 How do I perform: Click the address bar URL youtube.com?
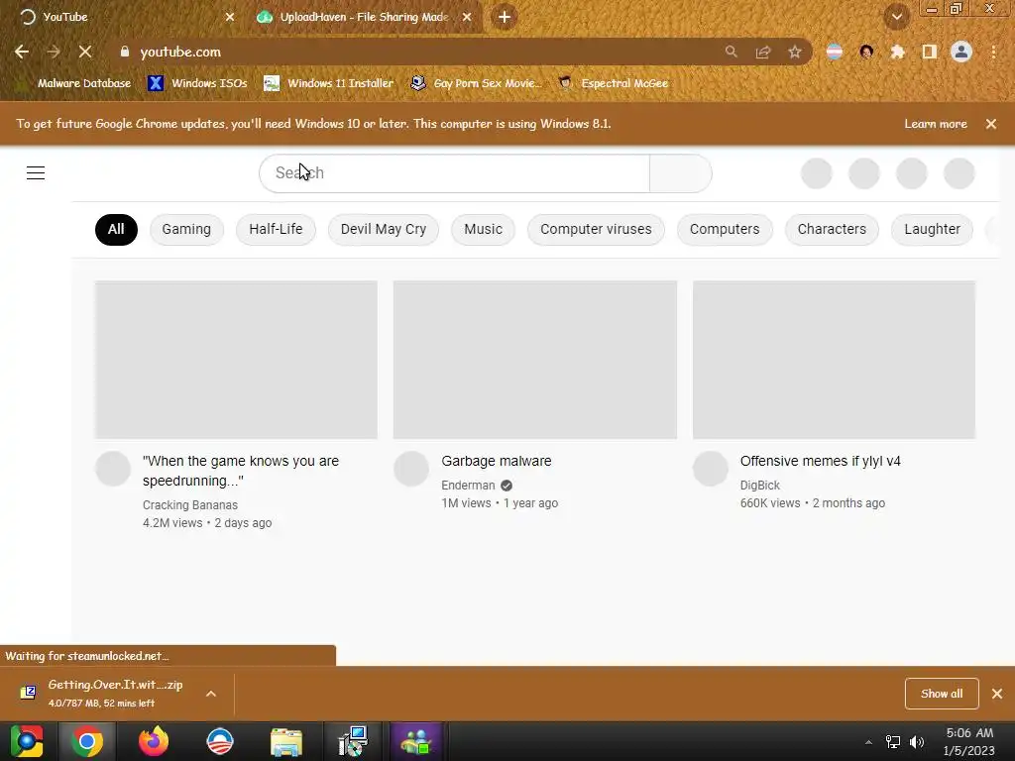click(180, 52)
